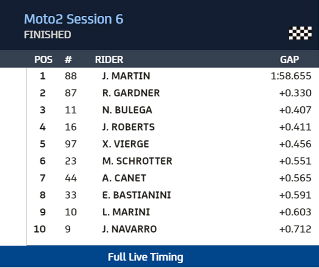Click the Moto2 Session 6 title
This screenshot has height=268, width=319.
[x=73, y=19]
